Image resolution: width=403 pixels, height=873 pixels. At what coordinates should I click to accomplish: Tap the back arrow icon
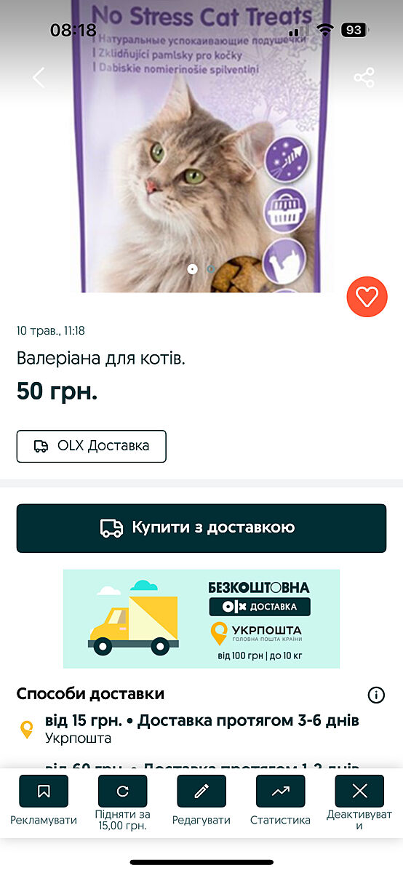39,78
